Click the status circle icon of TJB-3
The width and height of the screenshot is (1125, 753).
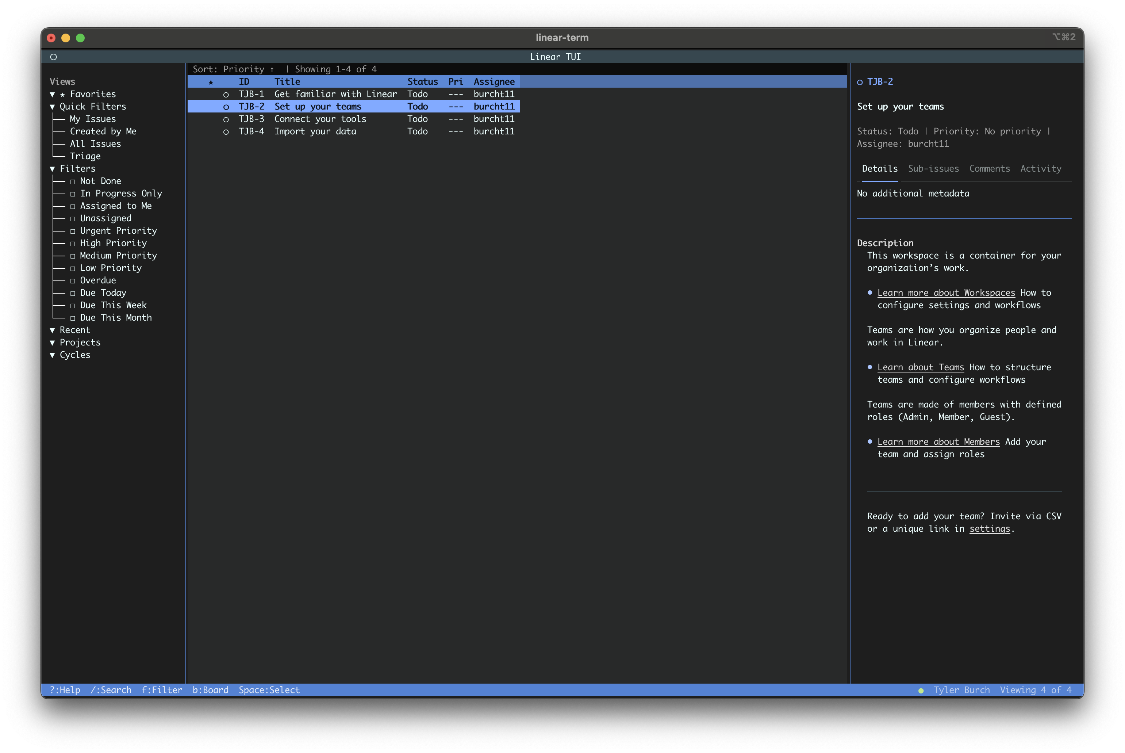(226, 119)
